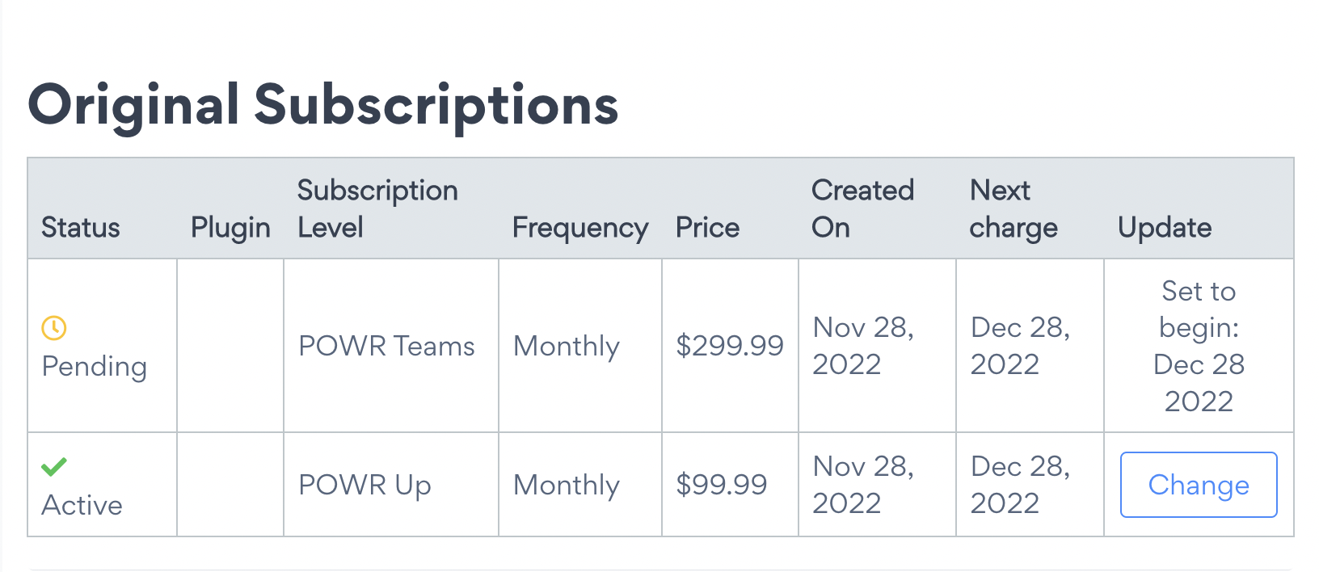1319x572 pixels.
Task: Click the Active status text
Action: (x=82, y=506)
